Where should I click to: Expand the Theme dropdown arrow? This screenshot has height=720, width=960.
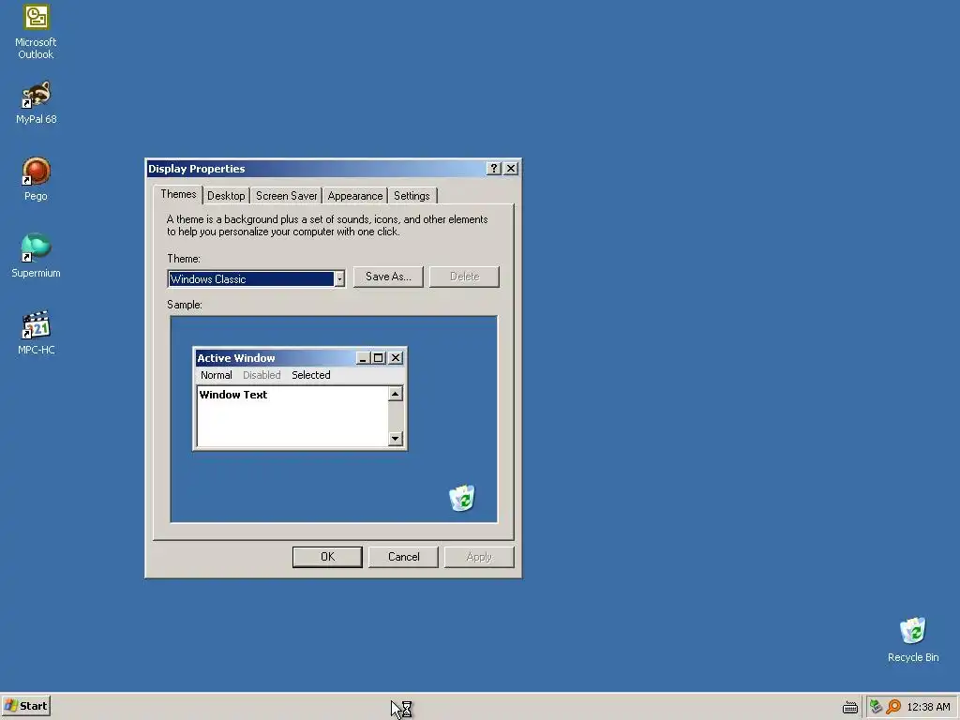339,279
